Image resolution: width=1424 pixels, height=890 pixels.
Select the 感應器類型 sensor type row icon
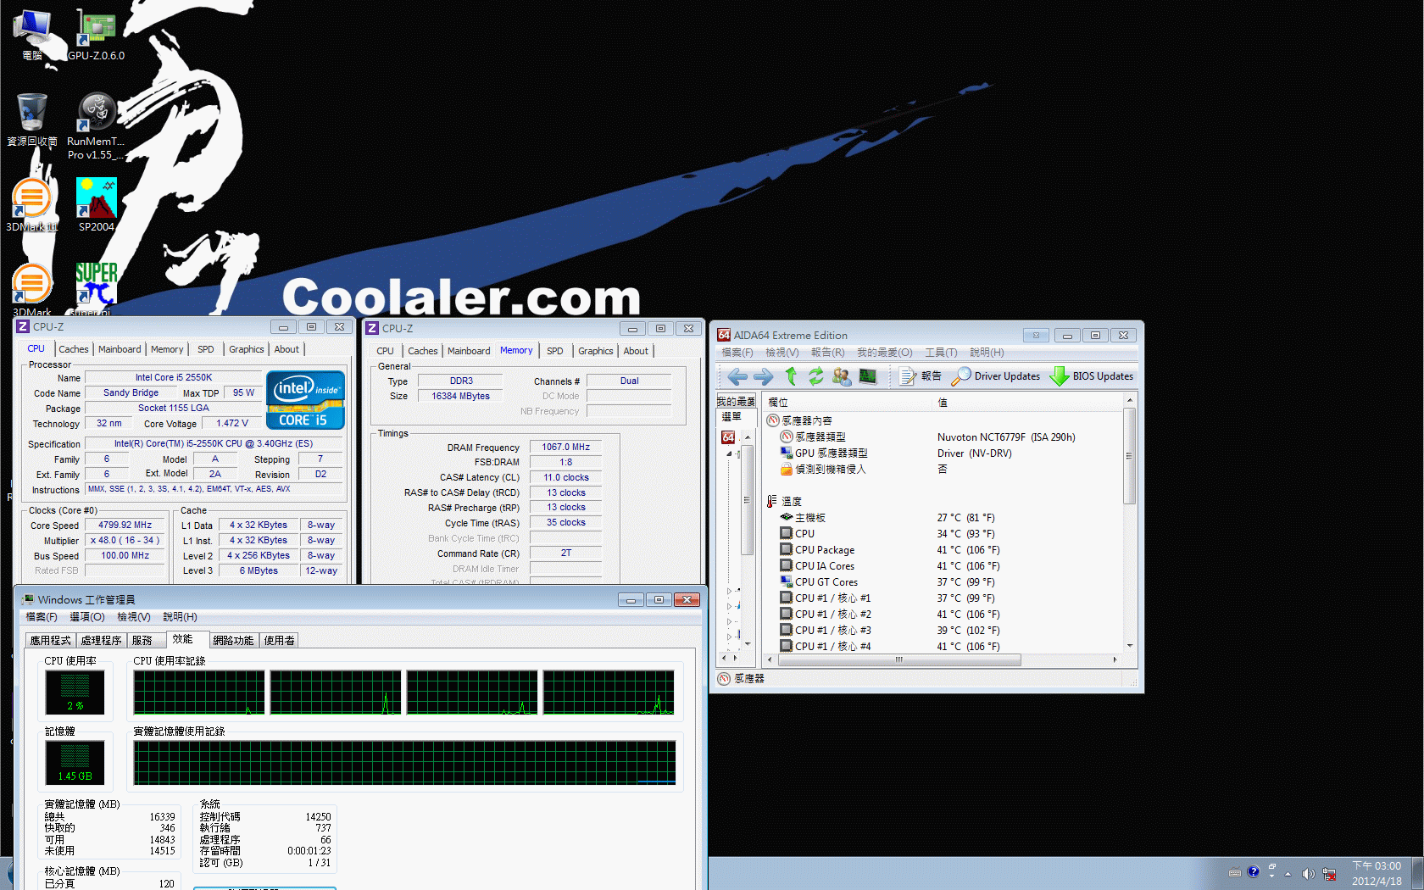(787, 437)
